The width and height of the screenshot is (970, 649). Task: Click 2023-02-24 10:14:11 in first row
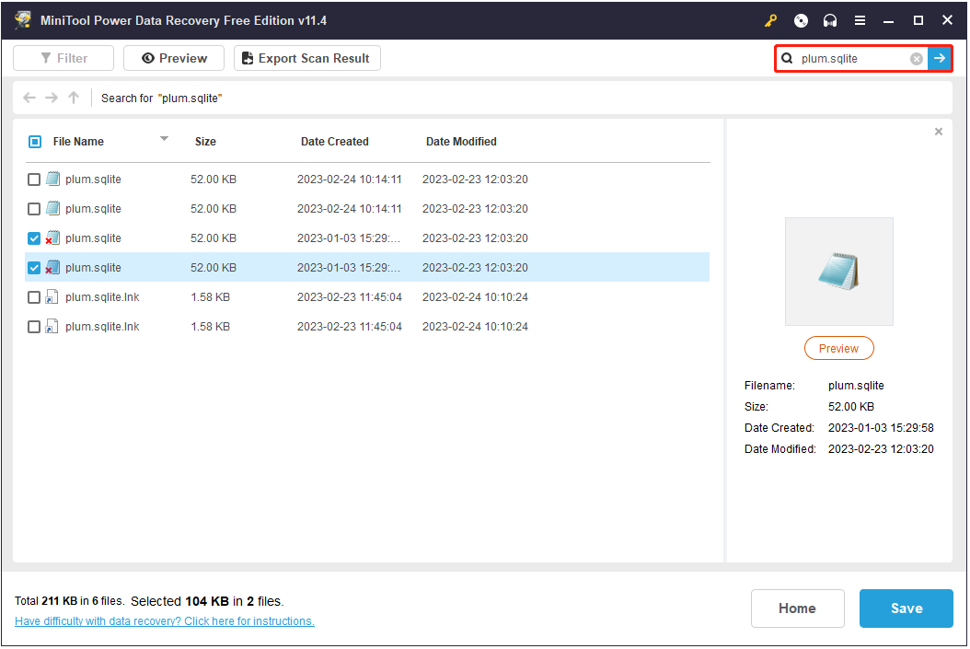(350, 180)
